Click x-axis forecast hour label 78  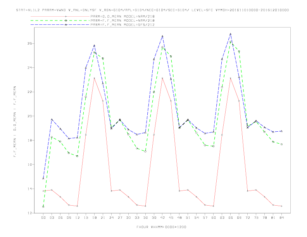click(x=265, y=218)
